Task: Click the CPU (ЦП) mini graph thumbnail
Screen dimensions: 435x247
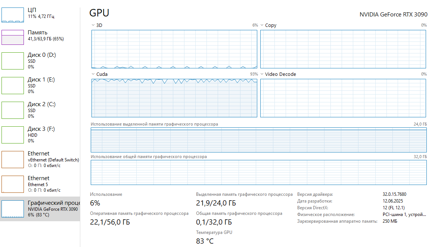Action: point(13,15)
